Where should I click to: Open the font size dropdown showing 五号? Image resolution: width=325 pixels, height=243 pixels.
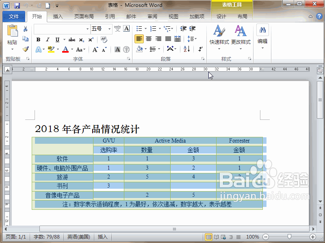click(x=109, y=29)
